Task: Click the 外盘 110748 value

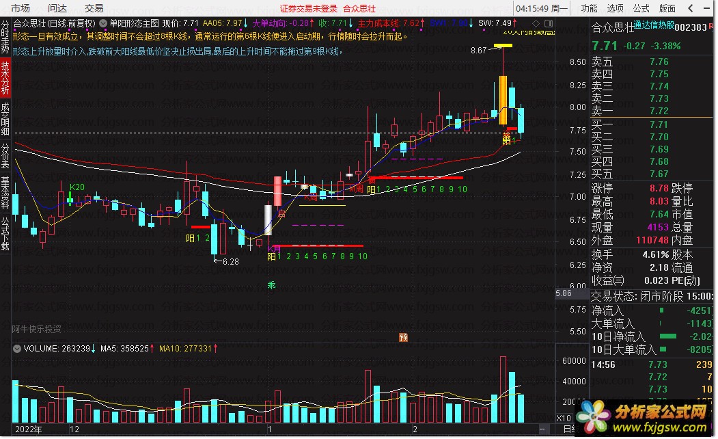Action: pyautogui.click(x=652, y=239)
